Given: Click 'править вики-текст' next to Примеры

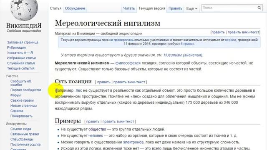Looking at the screenshot, I should coord(118,121).
